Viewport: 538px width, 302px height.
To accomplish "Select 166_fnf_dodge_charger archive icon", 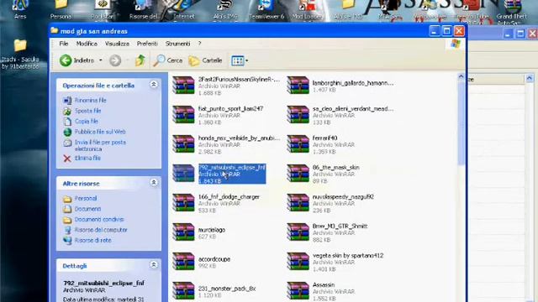I will [x=183, y=203].
